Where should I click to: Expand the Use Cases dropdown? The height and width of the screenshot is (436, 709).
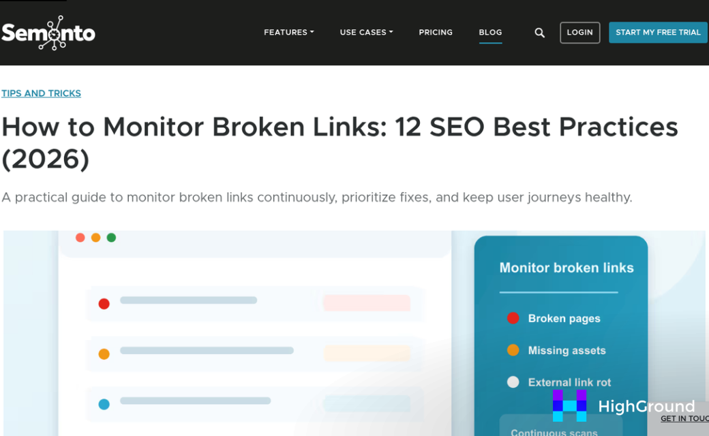coord(366,32)
